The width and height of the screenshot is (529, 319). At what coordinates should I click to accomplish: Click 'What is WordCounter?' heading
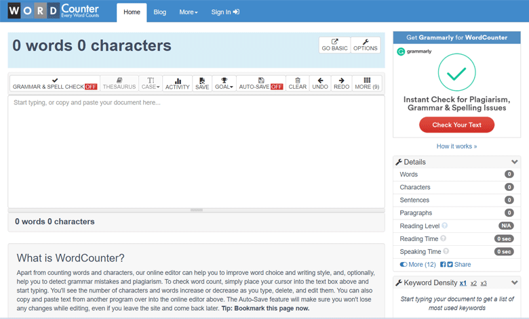pyautogui.click(x=71, y=258)
